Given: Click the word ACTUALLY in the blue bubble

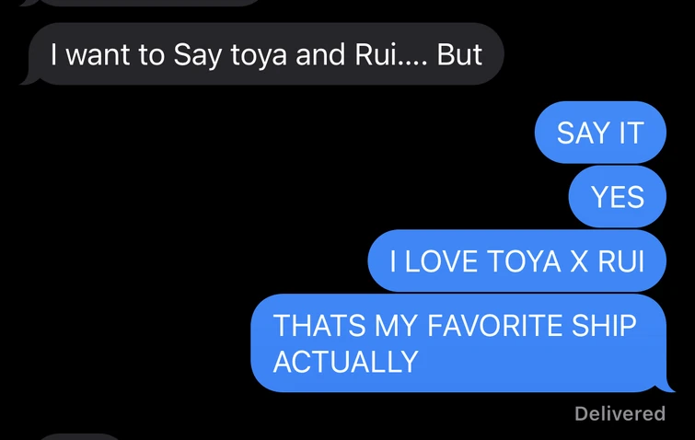Looking at the screenshot, I should (346, 361).
